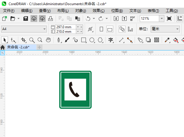Image resolution: width=184 pixels, height=137 pixels.
Task: Open the 布局(L) menu
Action: (x=63, y=11)
